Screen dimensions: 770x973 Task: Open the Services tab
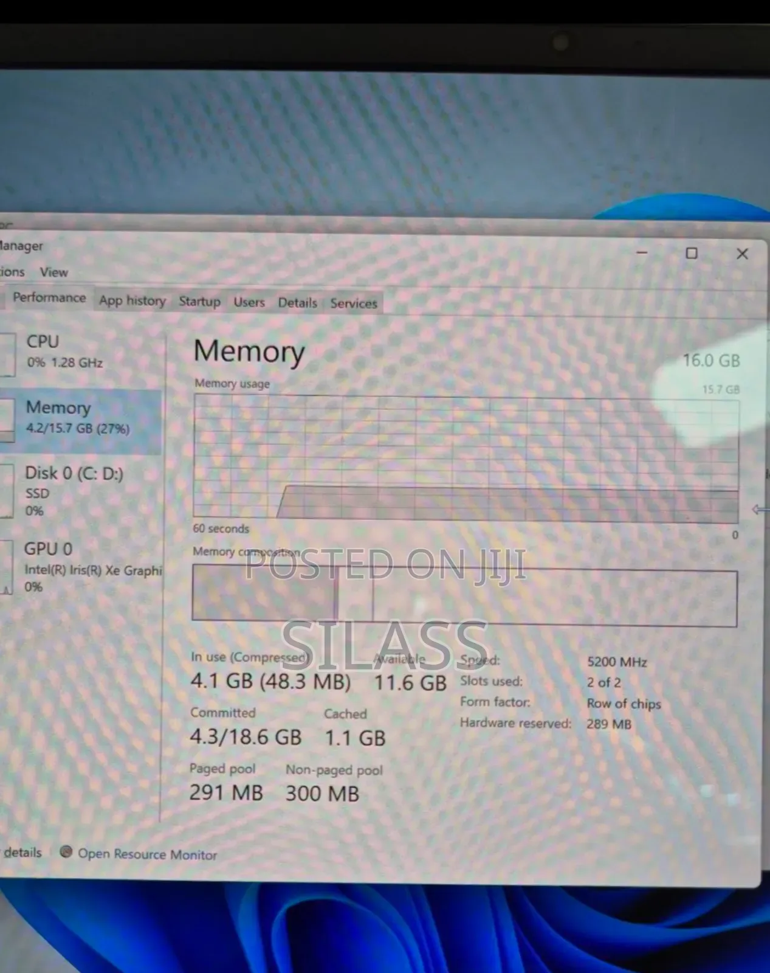pos(354,303)
